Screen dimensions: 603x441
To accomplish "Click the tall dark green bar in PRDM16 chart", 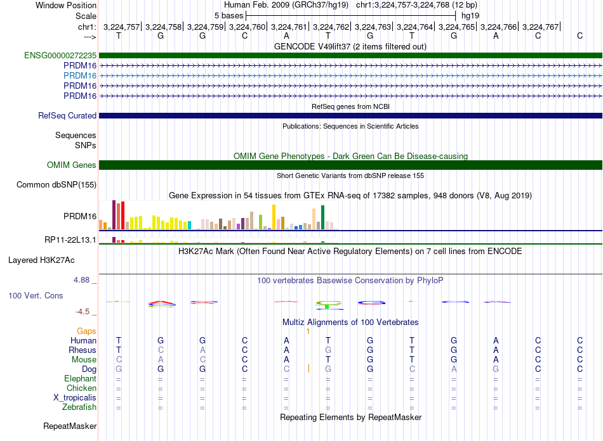I will (x=322, y=217).
